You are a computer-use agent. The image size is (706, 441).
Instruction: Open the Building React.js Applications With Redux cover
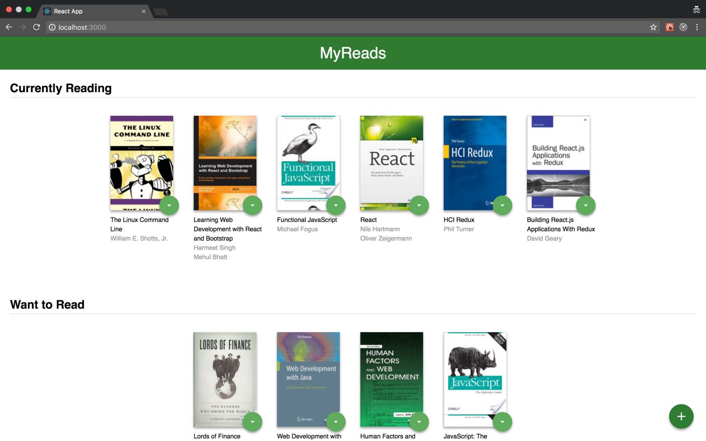click(558, 163)
